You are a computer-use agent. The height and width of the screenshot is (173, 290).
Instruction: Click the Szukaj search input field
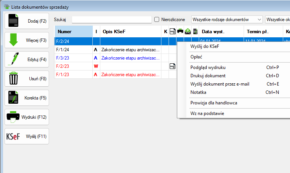click(112, 19)
